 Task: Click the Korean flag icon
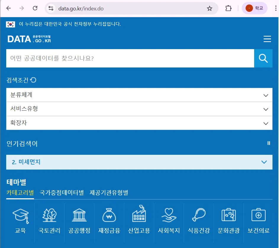(10, 24)
